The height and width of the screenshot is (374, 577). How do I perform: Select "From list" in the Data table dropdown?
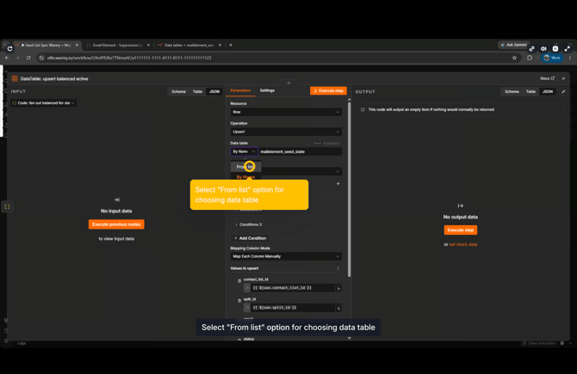click(245, 167)
